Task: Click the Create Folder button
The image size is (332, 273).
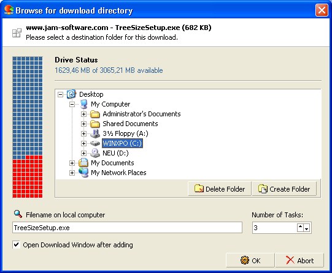Action: pyautogui.click(x=284, y=189)
